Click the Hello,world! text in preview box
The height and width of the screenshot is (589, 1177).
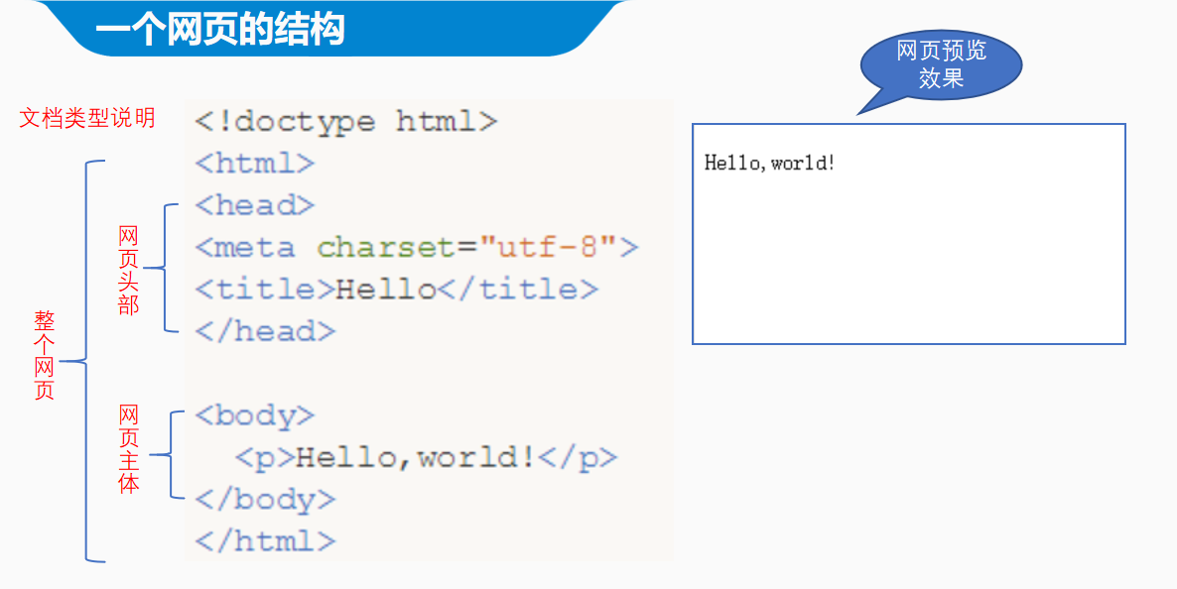click(770, 163)
